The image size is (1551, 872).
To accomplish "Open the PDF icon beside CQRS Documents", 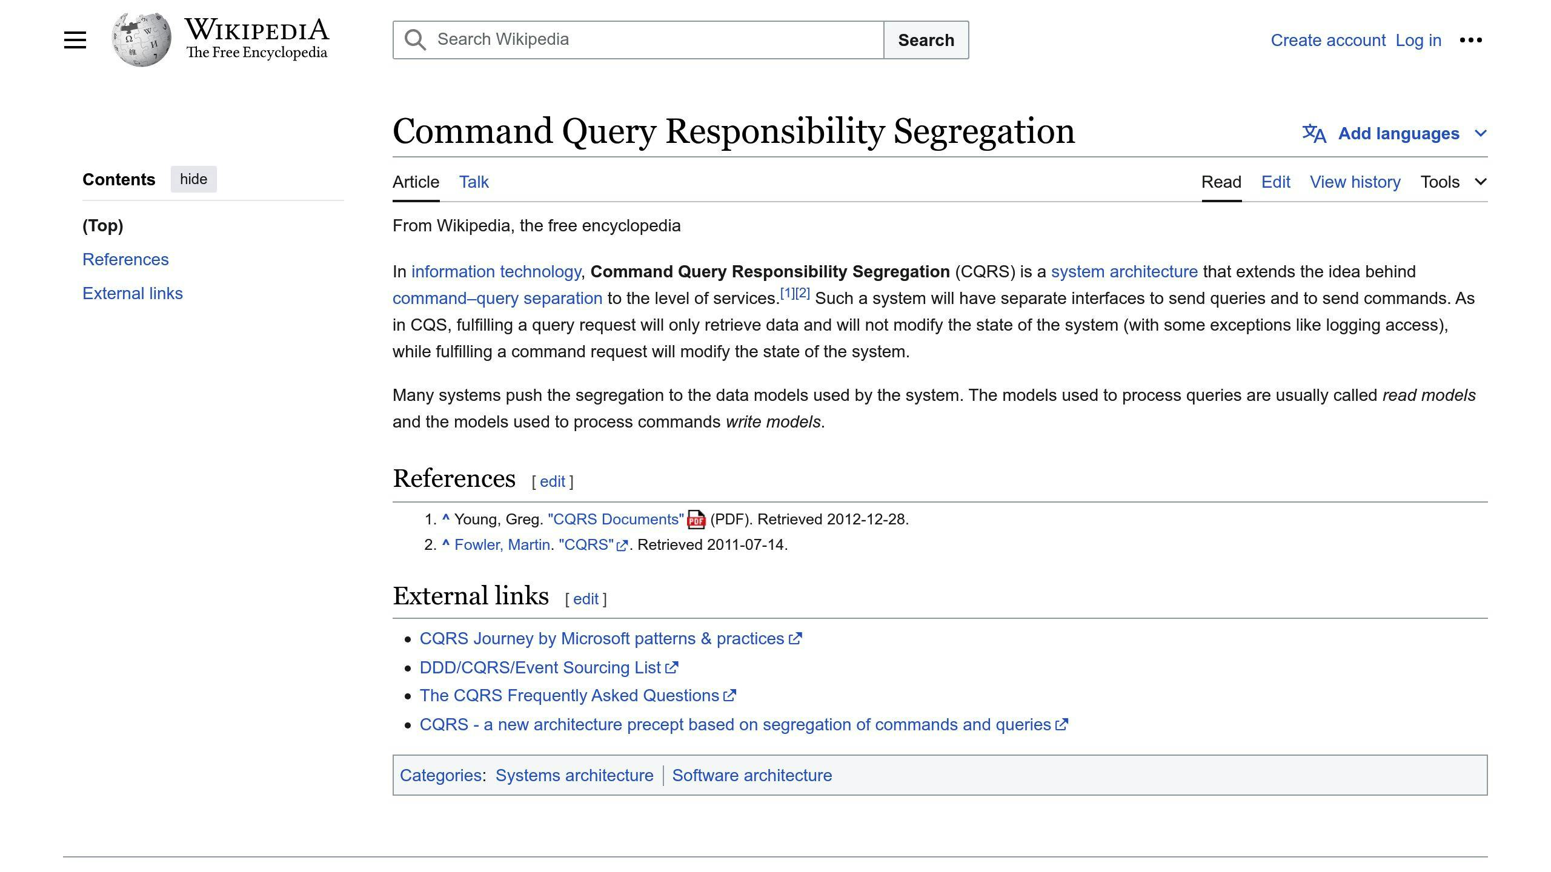I will 696,520.
